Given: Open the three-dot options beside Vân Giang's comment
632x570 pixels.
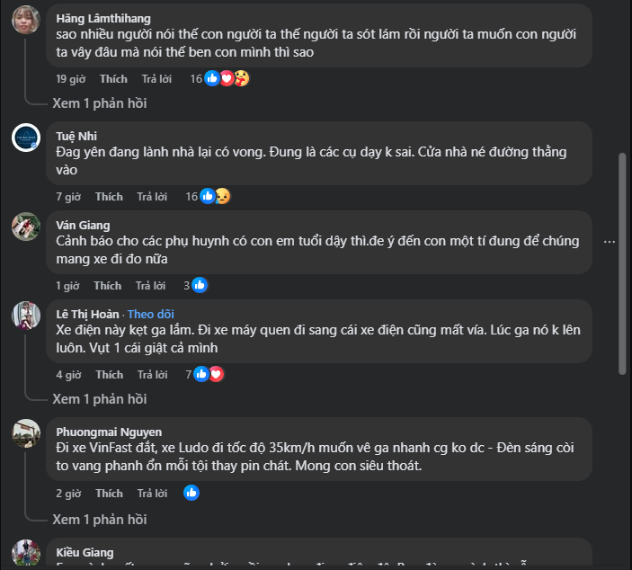Looking at the screenshot, I should [x=610, y=242].
